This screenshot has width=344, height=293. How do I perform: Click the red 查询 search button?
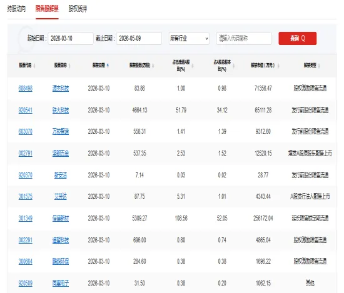[x=298, y=39]
